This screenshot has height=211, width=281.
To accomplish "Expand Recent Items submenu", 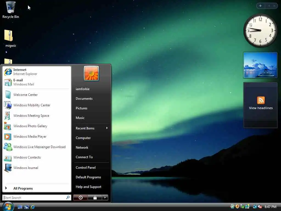I will tap(91, 128).
